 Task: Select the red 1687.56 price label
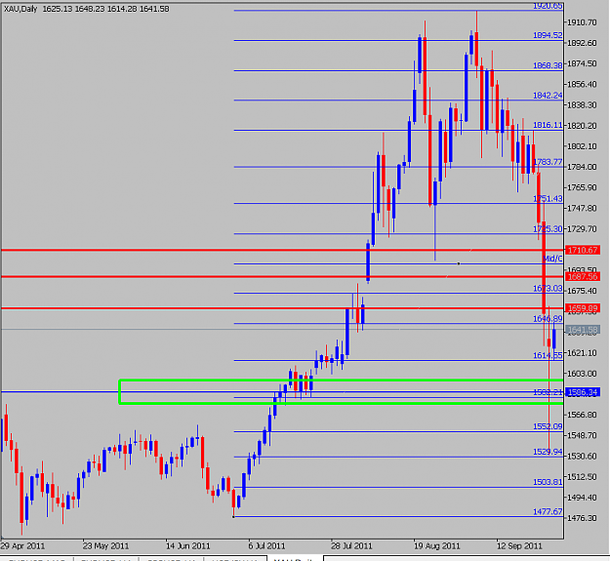pyautogui.click(x=583, y=276)
